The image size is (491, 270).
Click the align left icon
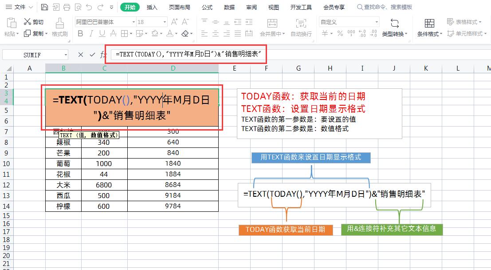click(204, 34)
